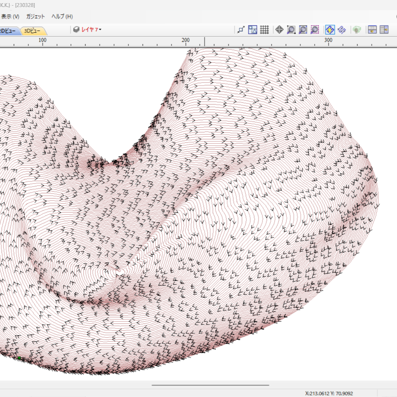Viewport: 397px width, 397px height.
Task: Click the Zoom to material extents icon
Action: pos(303,30)
